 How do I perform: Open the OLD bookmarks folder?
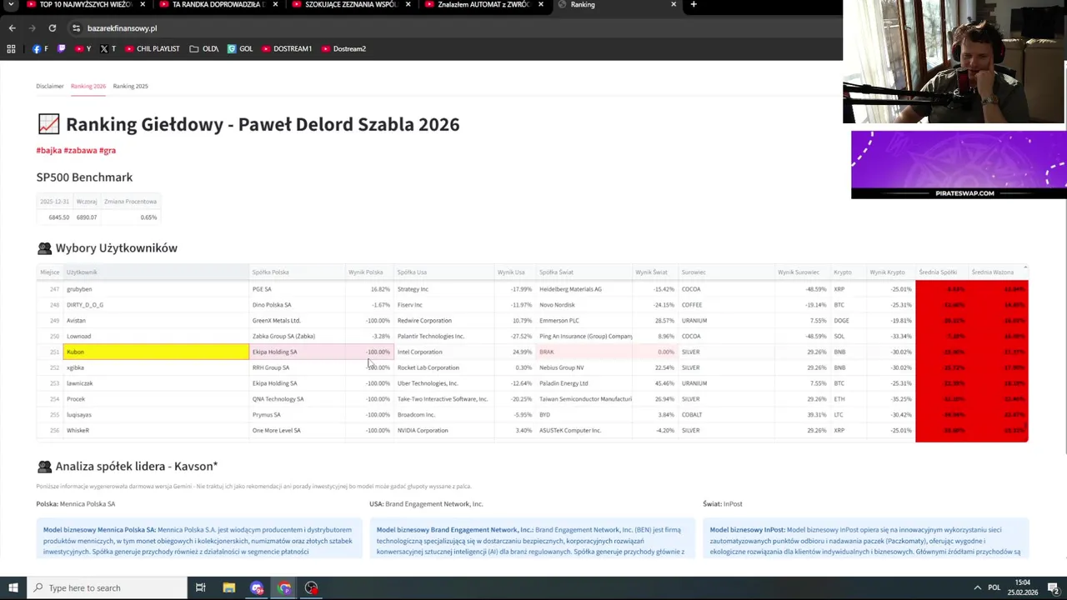coord(204,49)
